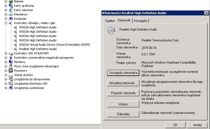Click Odinstaluj to uninstall the driver
Image resolution: width=210 pixels, height=129 pixels.
click(x=123, y=114)
